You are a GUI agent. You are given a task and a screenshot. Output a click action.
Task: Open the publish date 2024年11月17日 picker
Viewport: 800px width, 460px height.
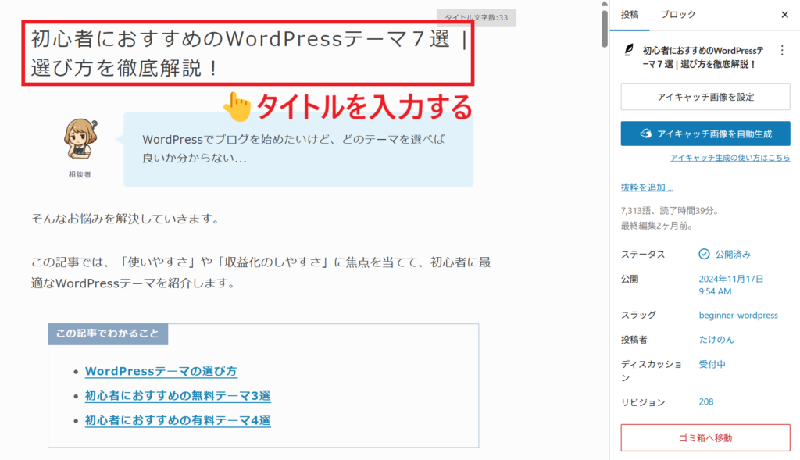[x=731, y=285]
